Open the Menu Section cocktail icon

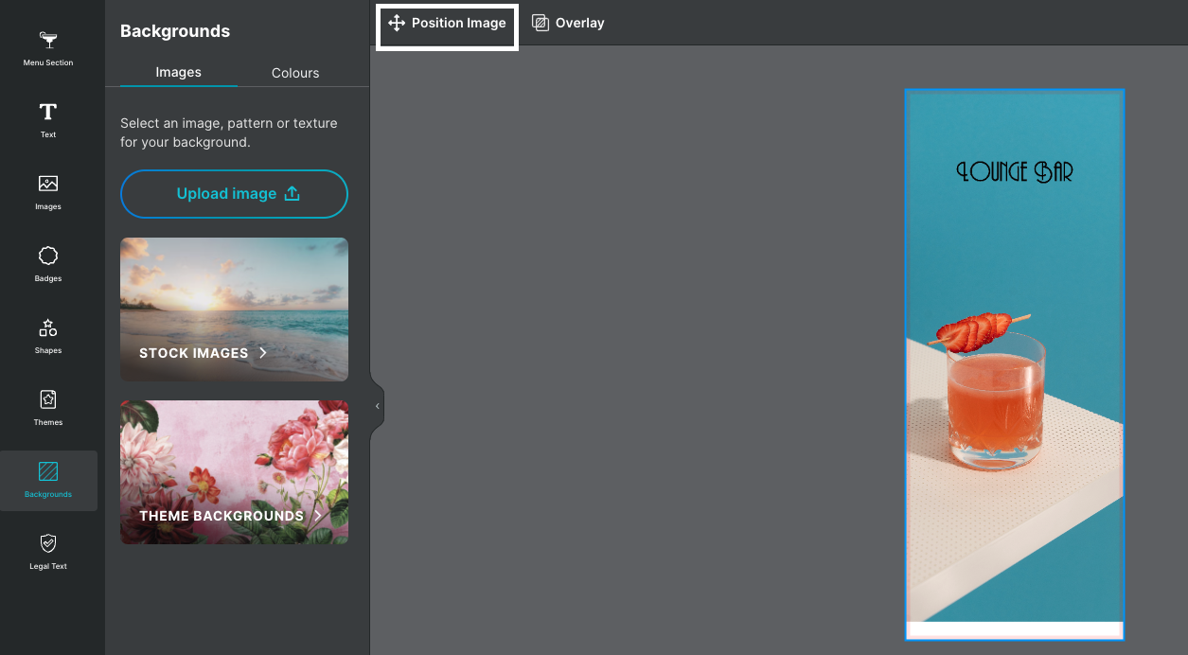[x=48, y=41]
